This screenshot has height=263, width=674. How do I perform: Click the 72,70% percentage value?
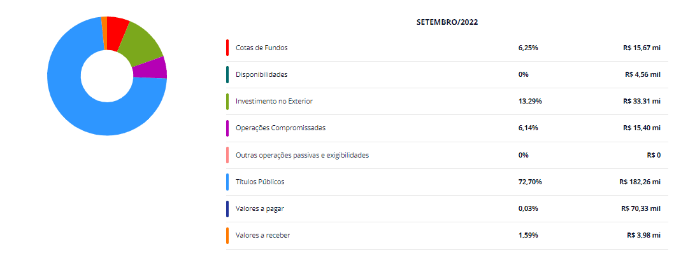(x=530, y=182)
